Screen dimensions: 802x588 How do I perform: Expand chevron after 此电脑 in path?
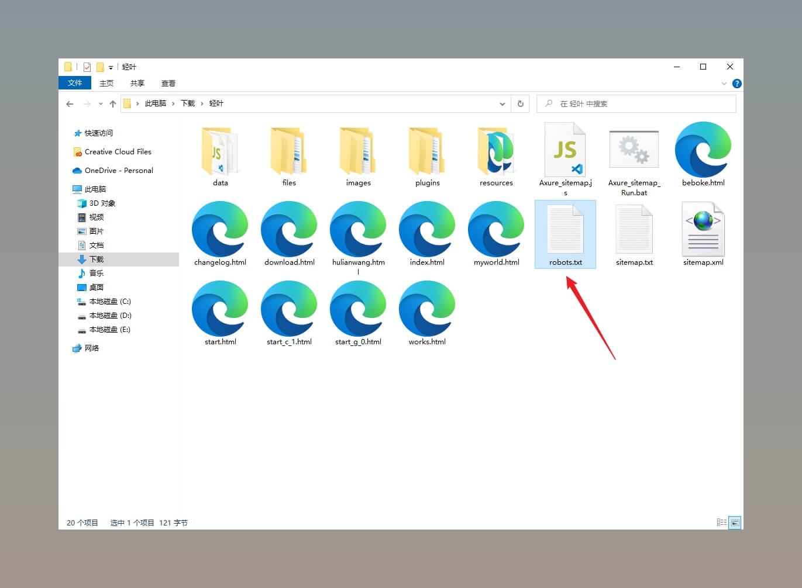click(173, 103)
